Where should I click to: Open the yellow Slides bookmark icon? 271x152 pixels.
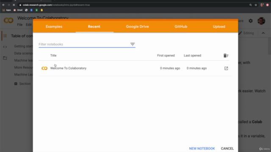coord(41,10)
